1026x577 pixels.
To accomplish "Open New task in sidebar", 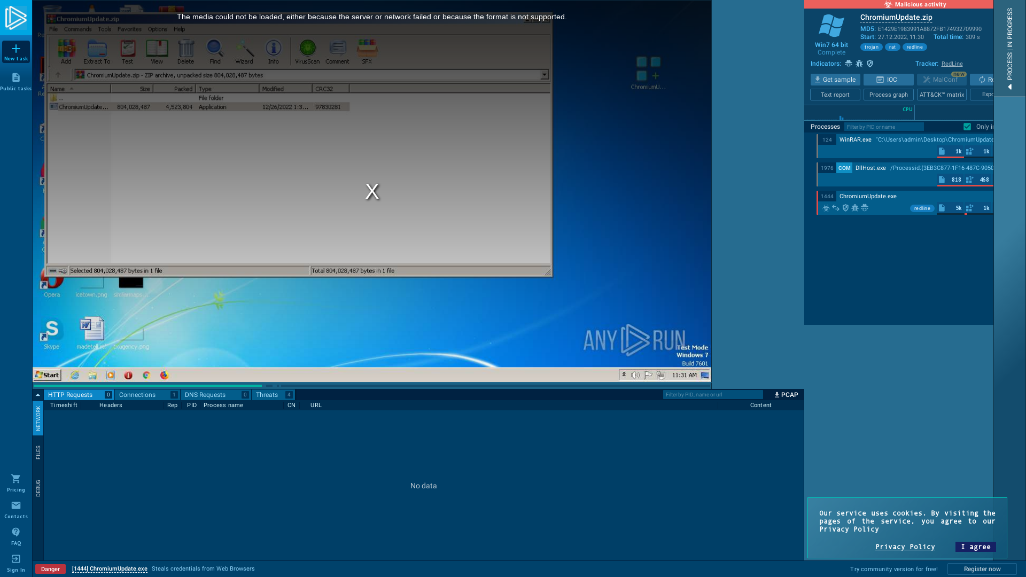I will click(16, 52).
